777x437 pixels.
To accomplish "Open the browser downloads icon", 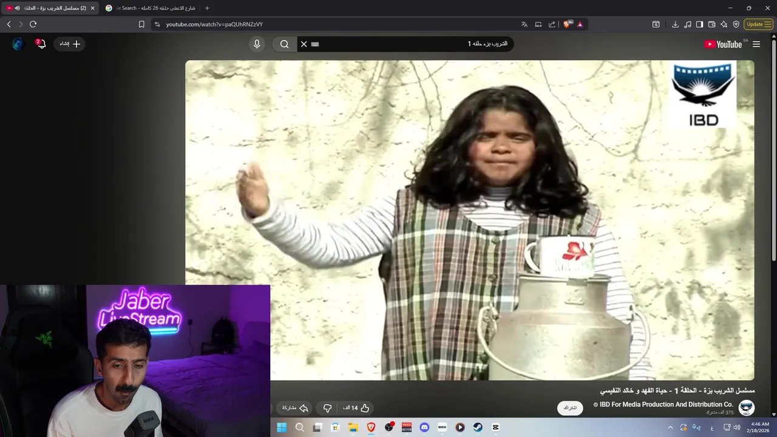I will [675, 24].
